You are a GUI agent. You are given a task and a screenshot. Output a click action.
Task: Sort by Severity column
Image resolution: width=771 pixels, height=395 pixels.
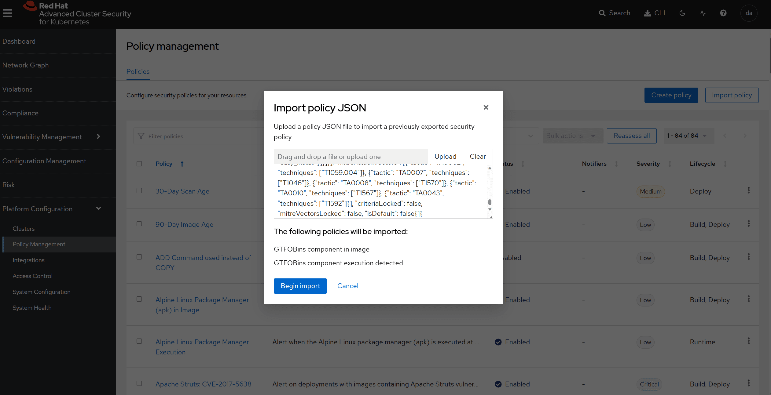pos(670,164)
